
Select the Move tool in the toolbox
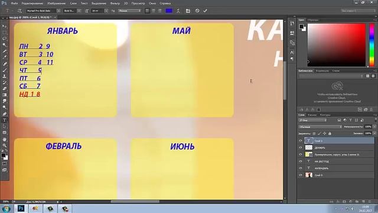4,26
